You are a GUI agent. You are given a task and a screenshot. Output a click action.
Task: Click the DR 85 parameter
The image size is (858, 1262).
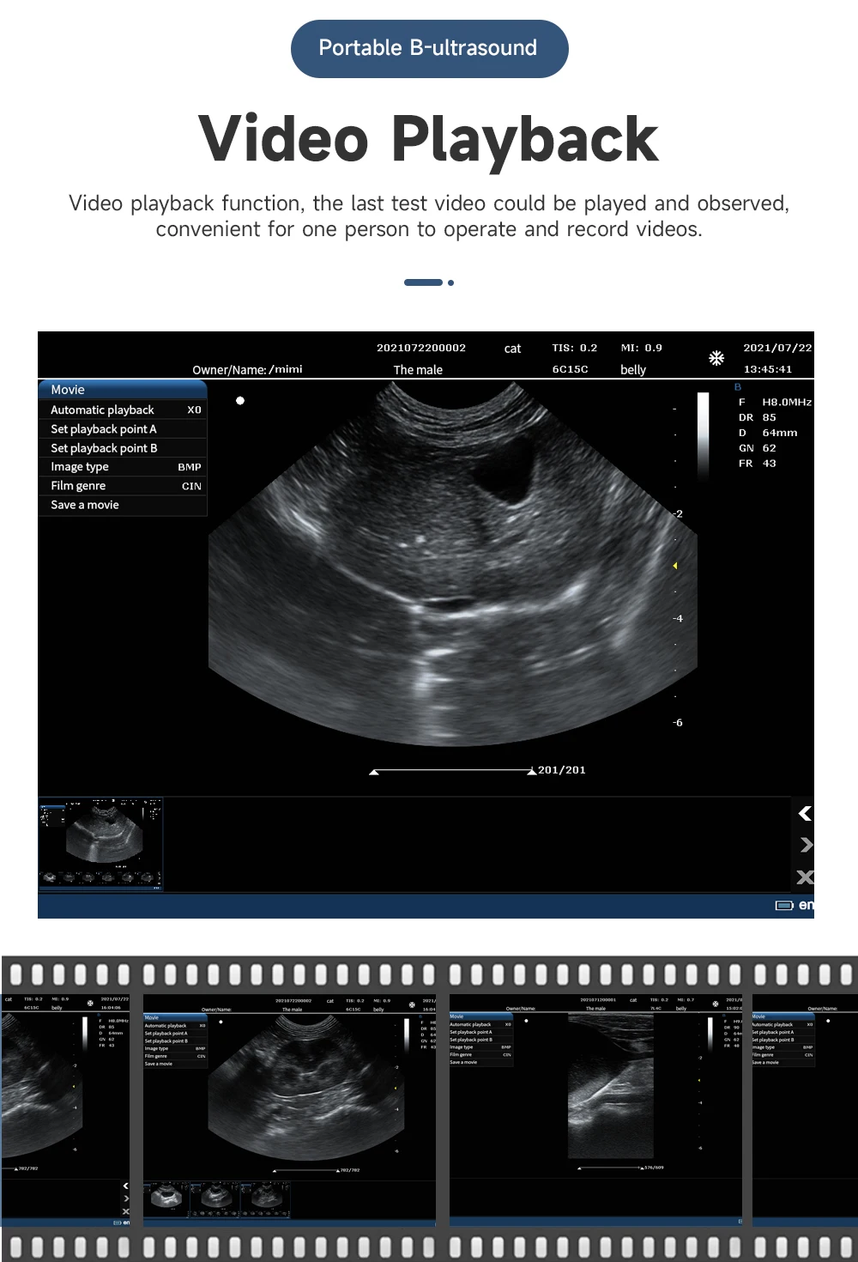757,417
